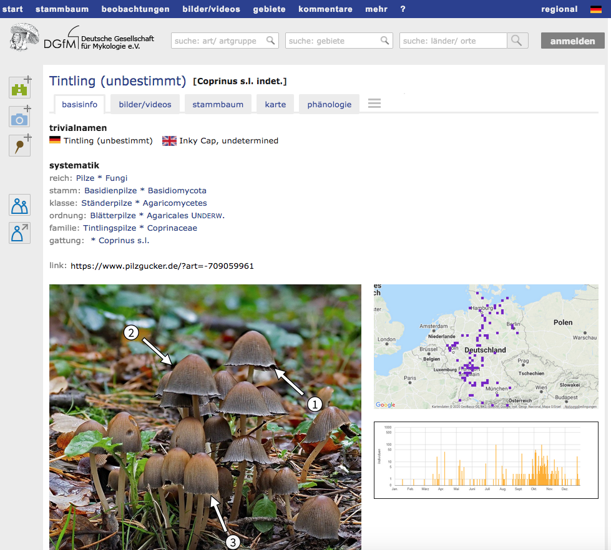Image resolution: width=611 pixels, height=550 pixels.
Task: Expand the hamburger menu next to phänologie tab
Action: 374,104
